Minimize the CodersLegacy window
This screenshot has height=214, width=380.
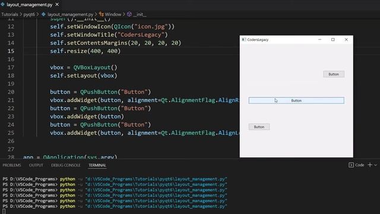pos(319,40)
